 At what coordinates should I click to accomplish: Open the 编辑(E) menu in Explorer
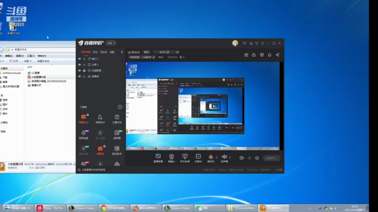click(x=9, y=56)
